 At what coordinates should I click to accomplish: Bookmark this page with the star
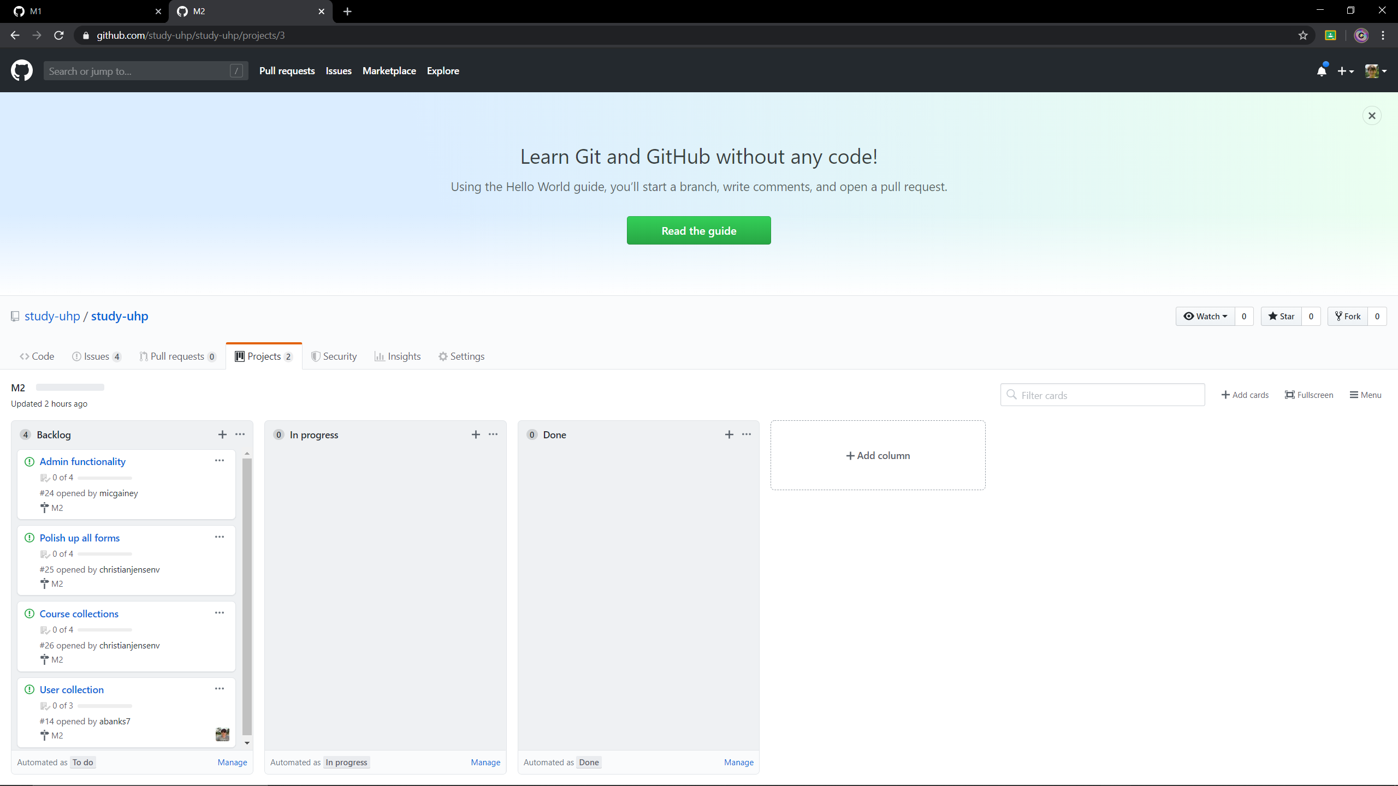(x=1303, y=35)
